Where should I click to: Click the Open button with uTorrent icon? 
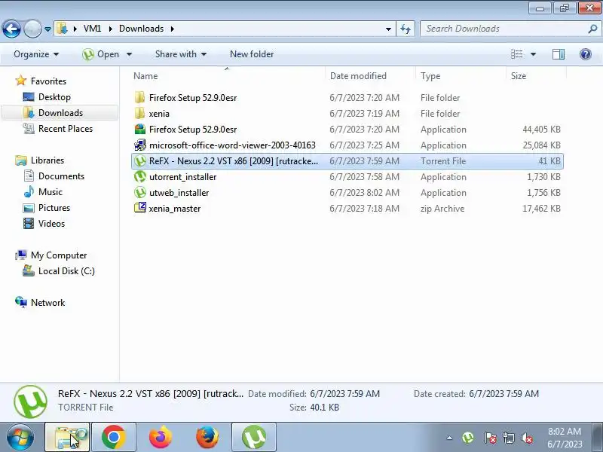(x=100, y=54)
